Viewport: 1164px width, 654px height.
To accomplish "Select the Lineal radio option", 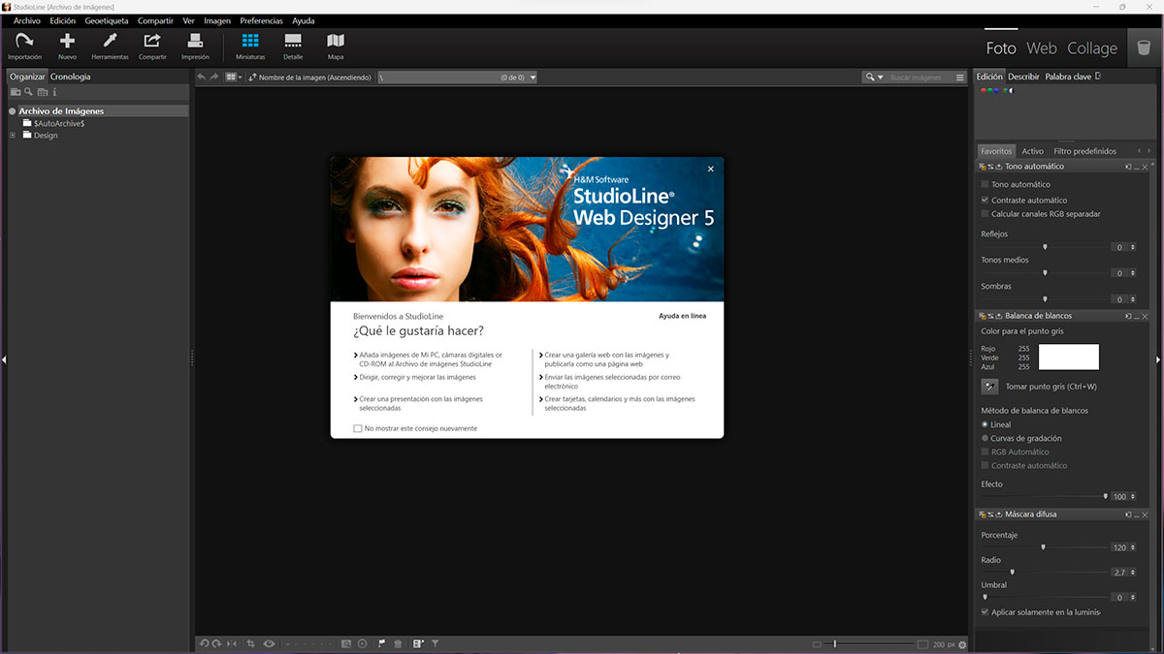I will click(986, 424).
